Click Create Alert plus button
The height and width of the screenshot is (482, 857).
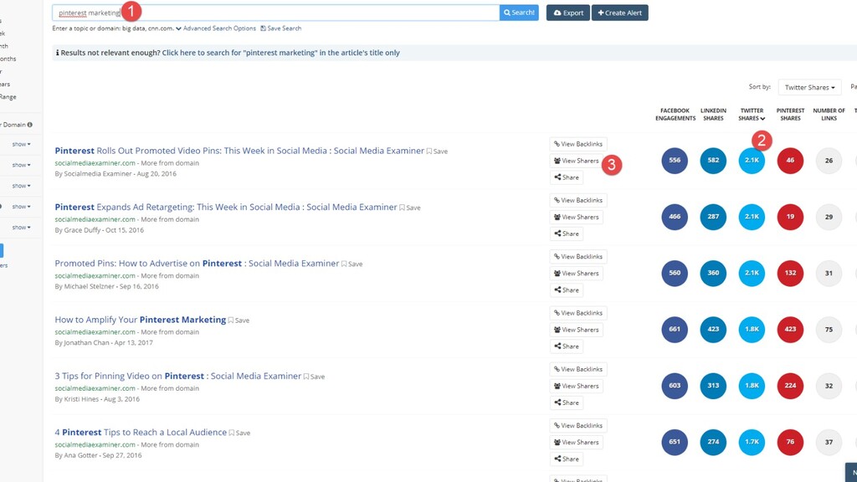[x=620, y=13]
